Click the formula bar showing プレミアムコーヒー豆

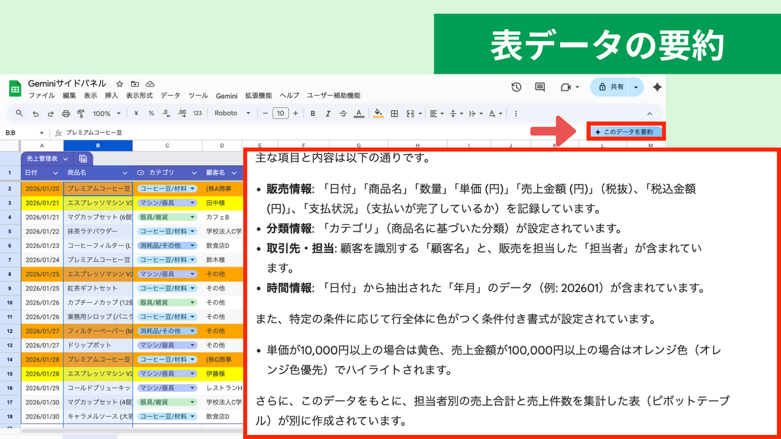tap(325, 133)
